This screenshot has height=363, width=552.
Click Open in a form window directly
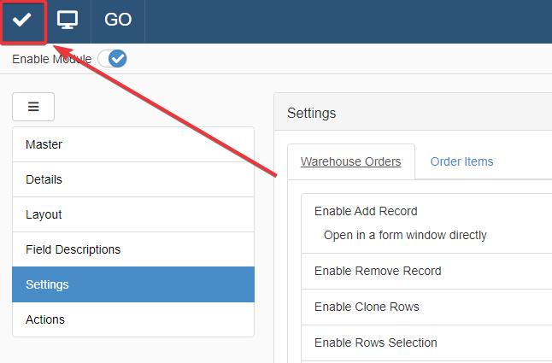[405, 235]
